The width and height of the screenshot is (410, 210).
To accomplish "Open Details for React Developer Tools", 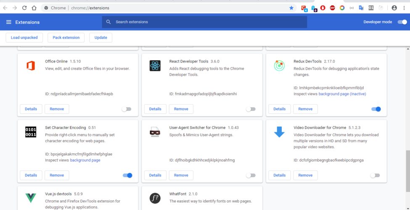I will [x=155, y=109].
